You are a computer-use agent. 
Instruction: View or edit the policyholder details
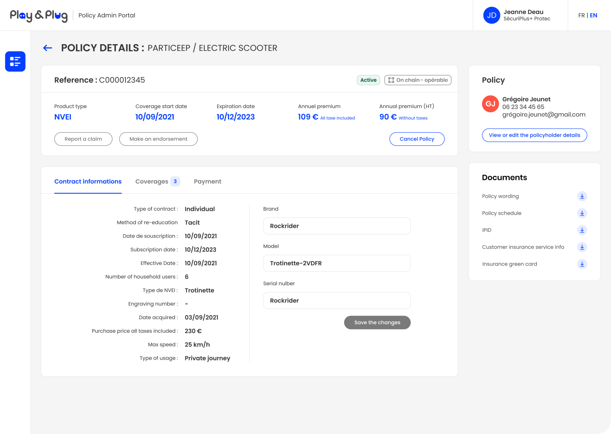click(x=534, y=135)
